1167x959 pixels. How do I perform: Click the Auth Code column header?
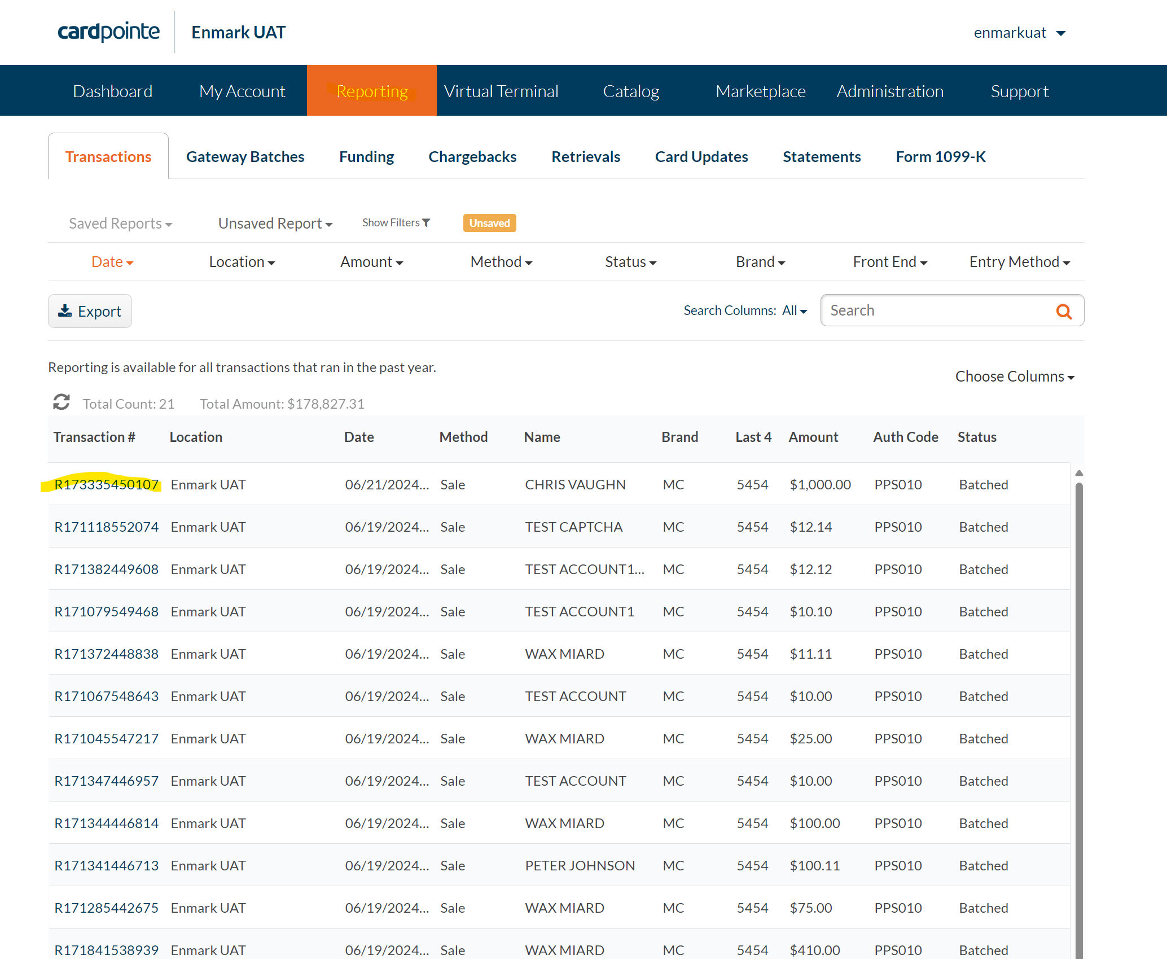point(906,437)
